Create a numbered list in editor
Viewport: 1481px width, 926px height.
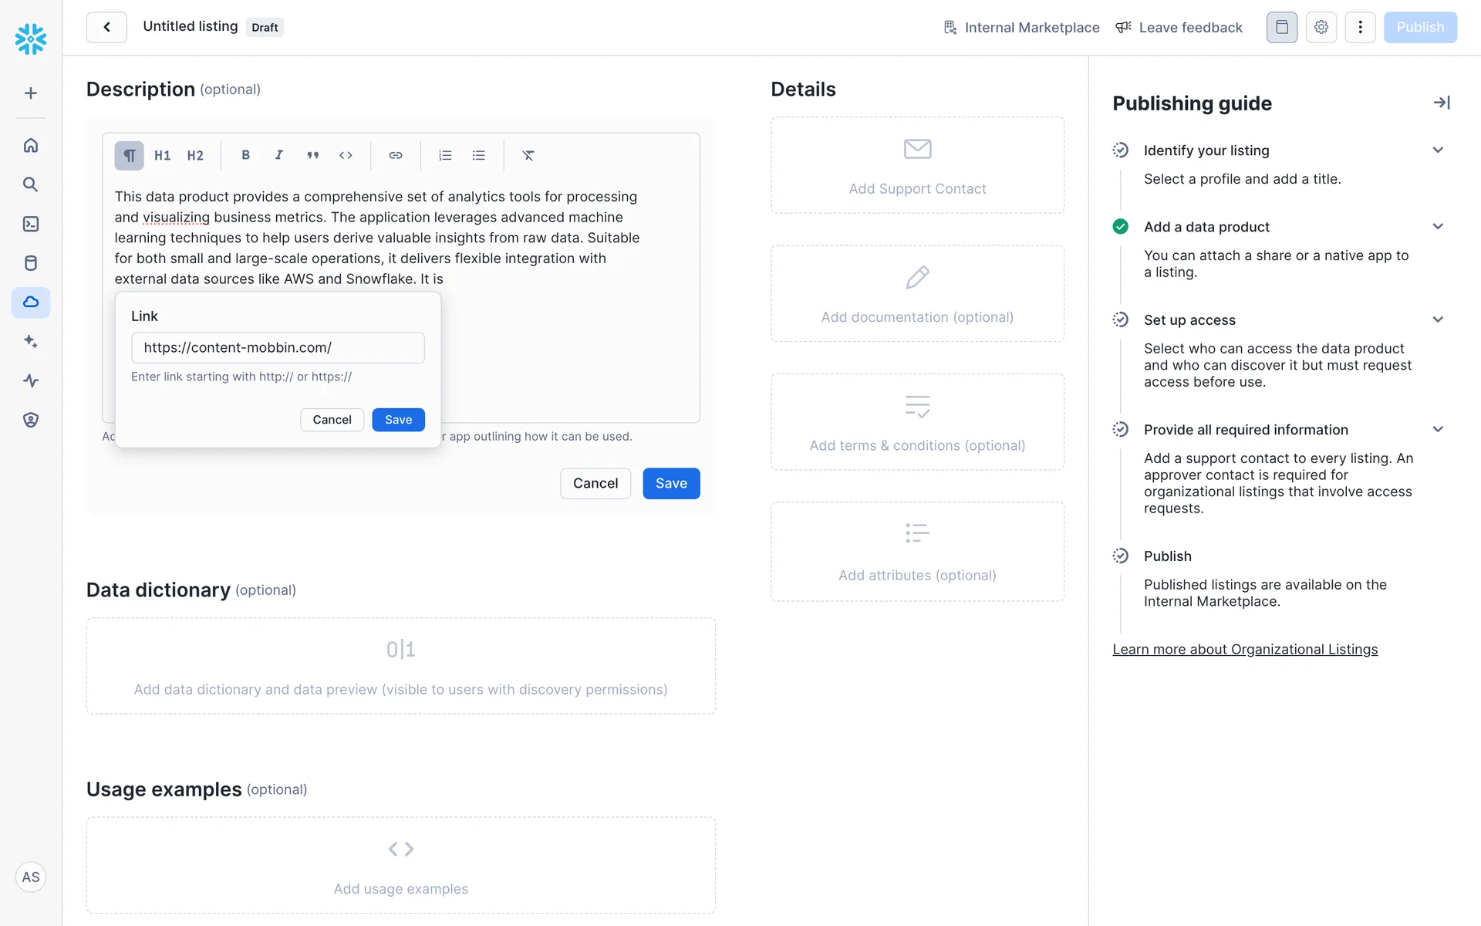[445, 155]
